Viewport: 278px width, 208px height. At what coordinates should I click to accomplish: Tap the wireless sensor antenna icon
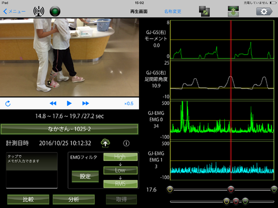(39, 11)
